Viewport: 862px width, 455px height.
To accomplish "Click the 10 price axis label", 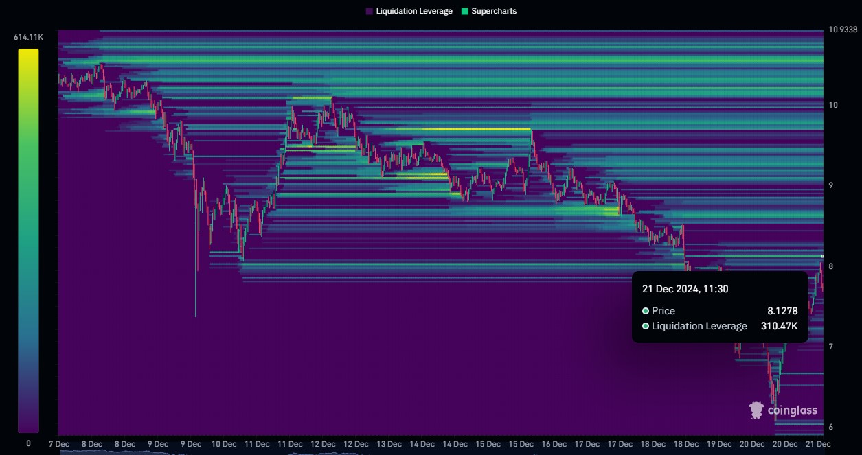I will tap(833, 105).
